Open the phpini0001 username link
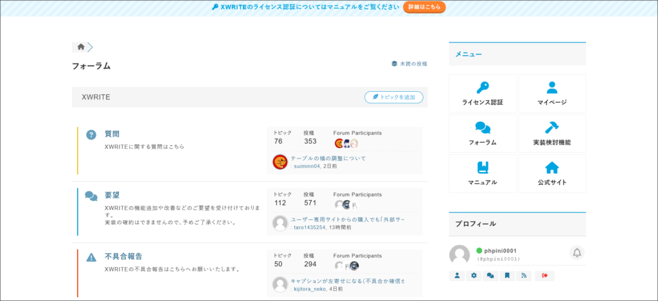 (500, 251)
